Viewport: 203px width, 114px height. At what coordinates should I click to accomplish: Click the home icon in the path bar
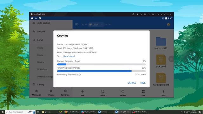point(83,25)
